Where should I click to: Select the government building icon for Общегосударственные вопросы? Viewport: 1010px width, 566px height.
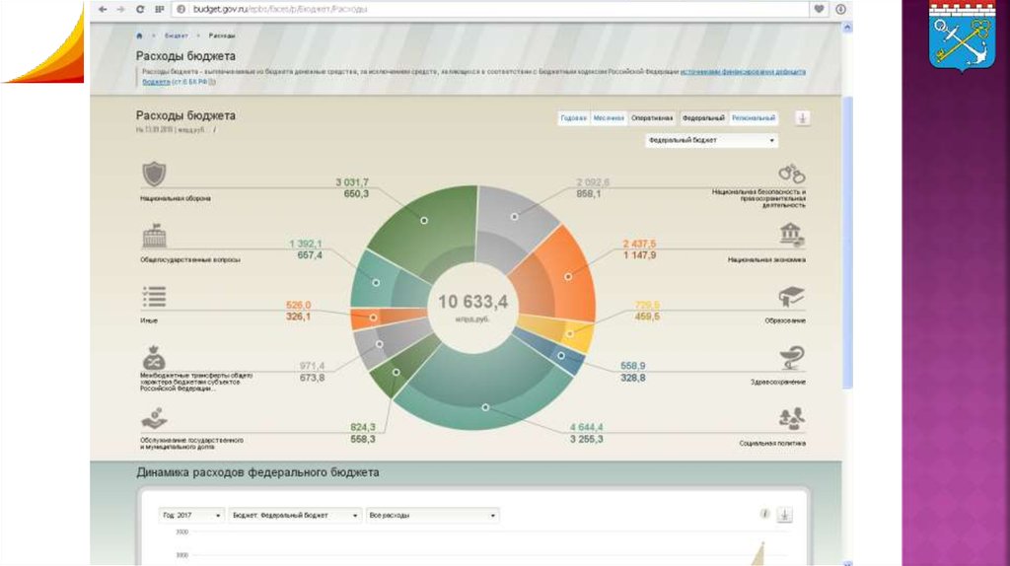click(154, 237)
